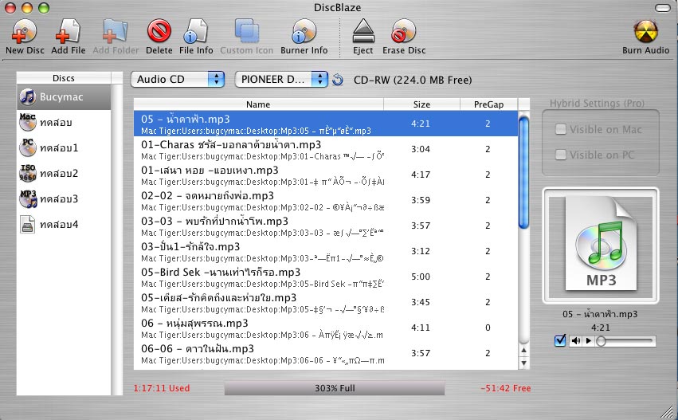Viewport: 678px width, 420px height.
Task: Click the 3:04 size value
Action: pos(421,149)
